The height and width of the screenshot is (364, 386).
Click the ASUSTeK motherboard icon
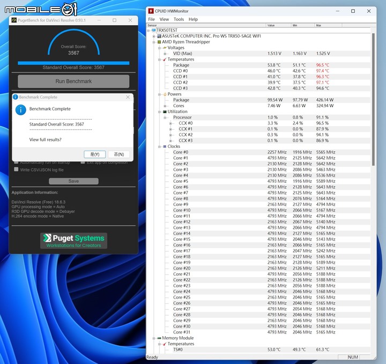tap(159, 36)
